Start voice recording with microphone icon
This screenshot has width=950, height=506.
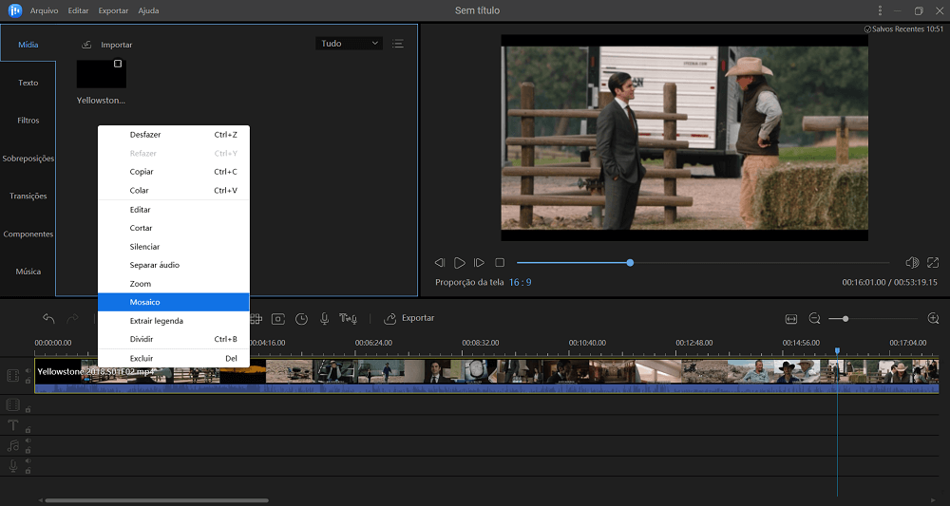click(324, 318)
